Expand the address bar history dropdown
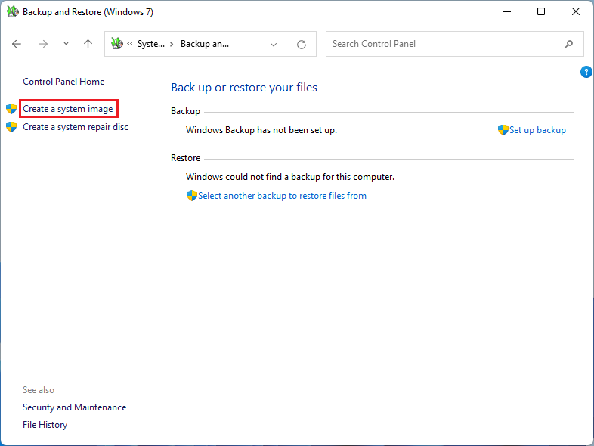The height and width of the screenshot is (446, 594). pyautogui.click(x=274, y=44)
